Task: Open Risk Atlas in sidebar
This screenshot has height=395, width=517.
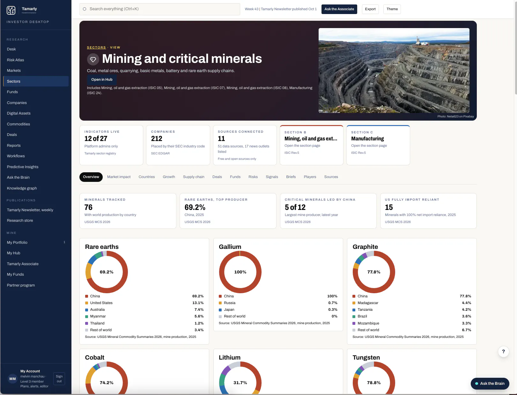Action: point(36,60)
